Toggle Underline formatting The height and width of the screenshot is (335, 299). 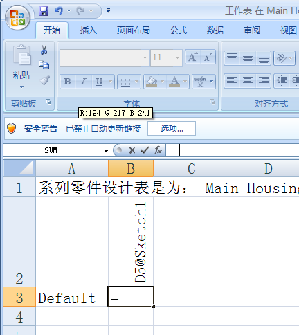point(99,82)
